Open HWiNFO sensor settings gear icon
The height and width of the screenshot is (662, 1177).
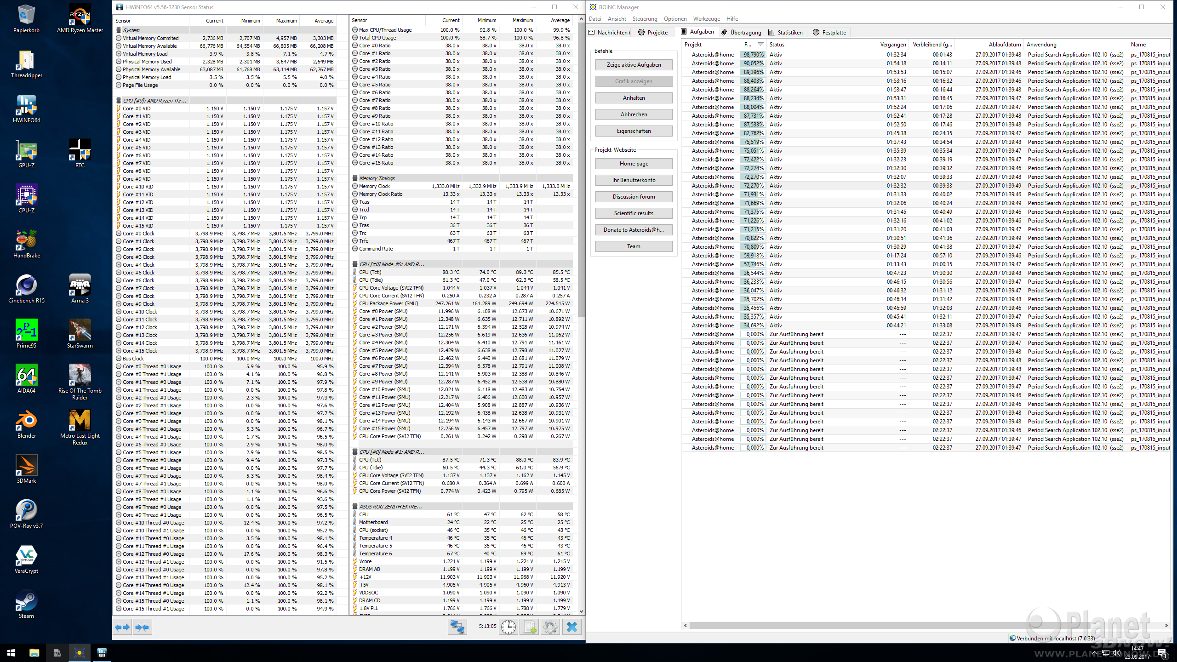pyautogui.click(x=550, y=627)
